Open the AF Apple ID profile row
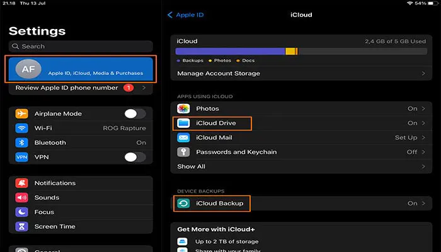This screenshot has height=252, width=441. click(81, 69)
